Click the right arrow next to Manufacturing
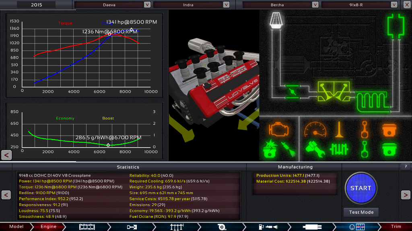Screen dimensions: 412x231 point(405,195)
